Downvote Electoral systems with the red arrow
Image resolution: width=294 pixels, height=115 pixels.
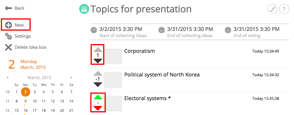click(98, 108)
